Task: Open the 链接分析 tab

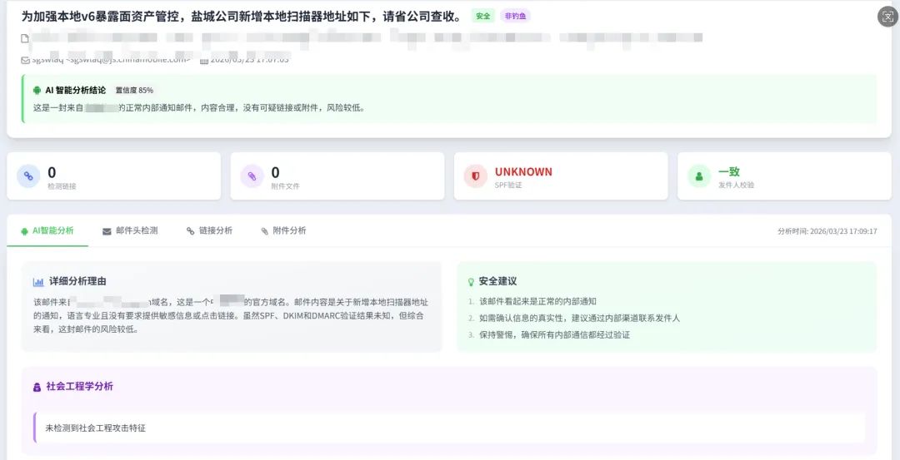Action: coord(209,230)
